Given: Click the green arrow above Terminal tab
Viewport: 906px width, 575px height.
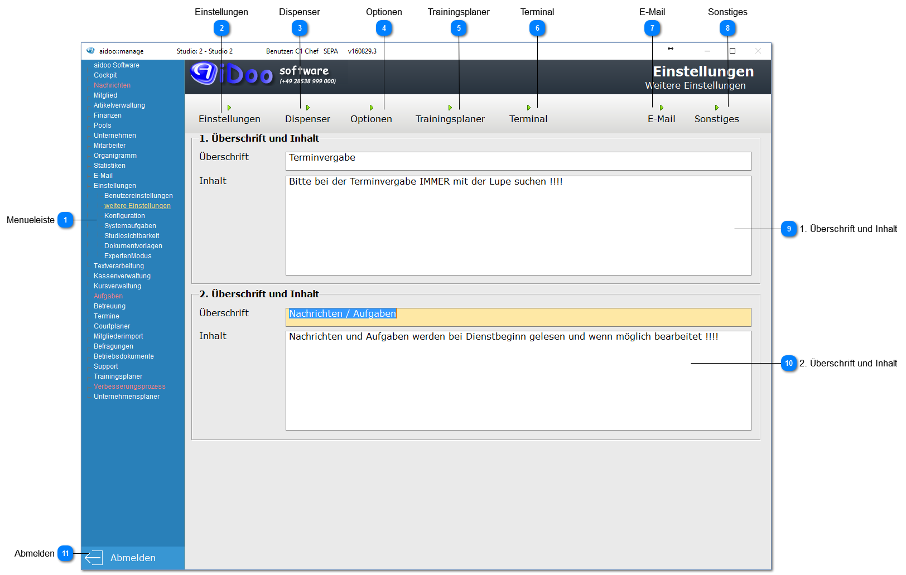Looking at the screenshot, I should (x=529, y=108).
